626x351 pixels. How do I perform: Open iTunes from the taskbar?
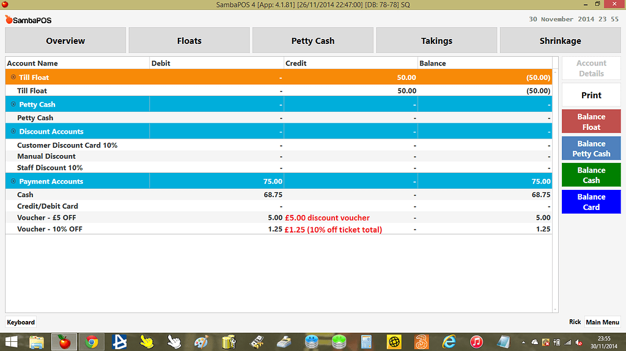(477, 342)
